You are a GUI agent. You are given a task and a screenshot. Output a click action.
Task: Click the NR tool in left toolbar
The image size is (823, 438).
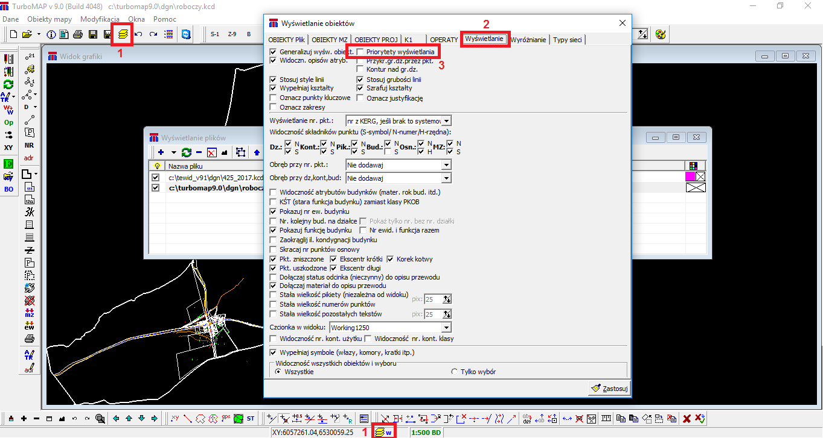[29, 145]
